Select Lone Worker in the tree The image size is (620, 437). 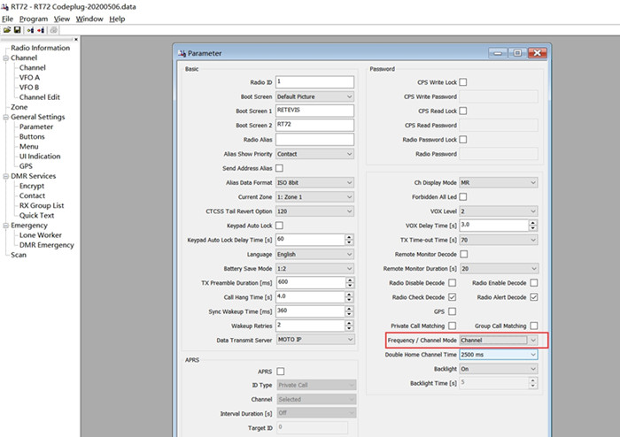[41, 235]
